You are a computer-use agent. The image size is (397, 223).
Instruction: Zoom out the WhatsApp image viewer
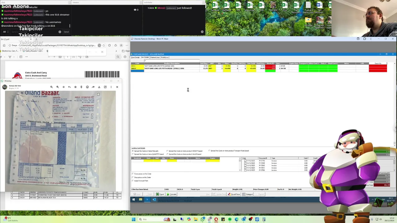point(51,87)
